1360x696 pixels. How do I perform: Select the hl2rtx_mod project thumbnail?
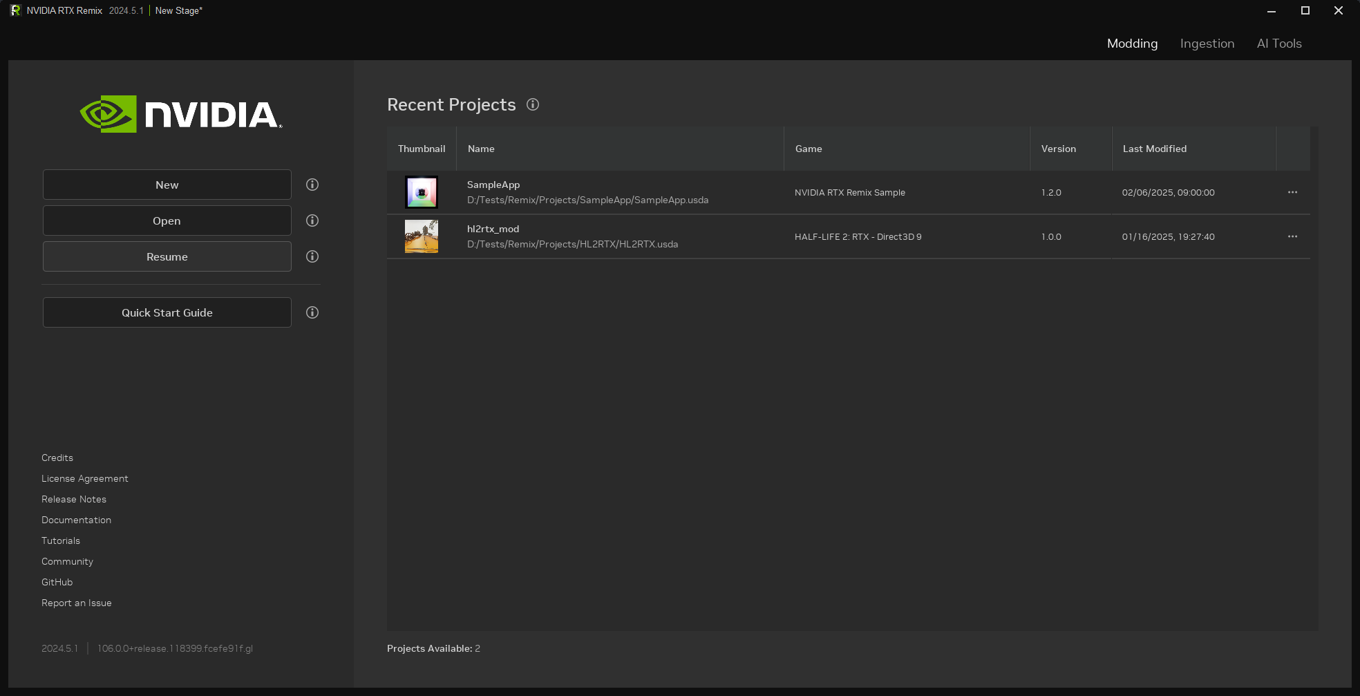pyautogui.click(x=422, y=236)
